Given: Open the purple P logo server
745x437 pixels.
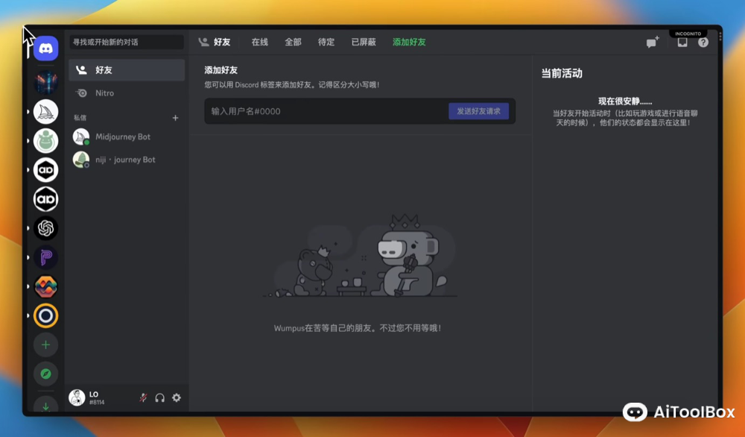Looking at the screenshot, I should (x=45, y=257).
